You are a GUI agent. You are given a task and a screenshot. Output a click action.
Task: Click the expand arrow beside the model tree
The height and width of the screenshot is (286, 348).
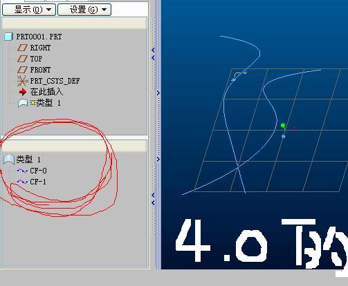click(158, 93)
